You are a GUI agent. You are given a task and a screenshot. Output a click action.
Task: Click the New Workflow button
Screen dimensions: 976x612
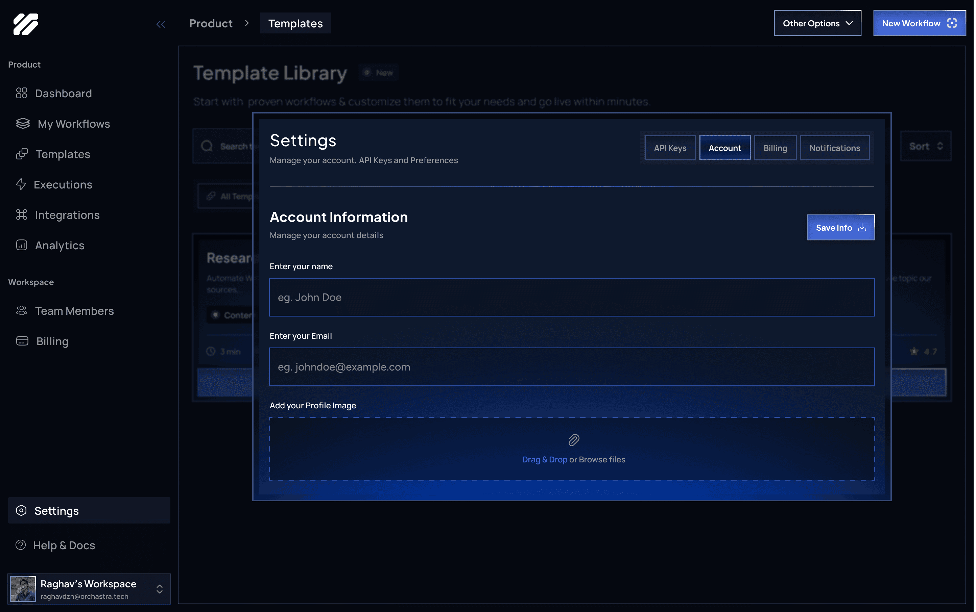tap(919, 23)
